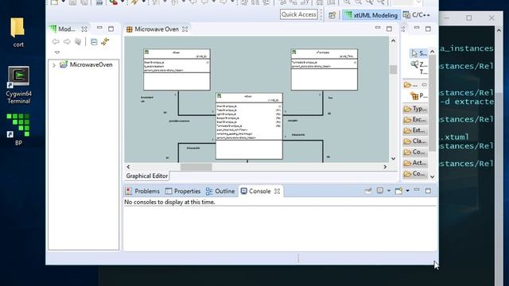Click the diagram vertical scrollbar up arrow
Screen dimensions: 509x286
click(x=394, y=41)
